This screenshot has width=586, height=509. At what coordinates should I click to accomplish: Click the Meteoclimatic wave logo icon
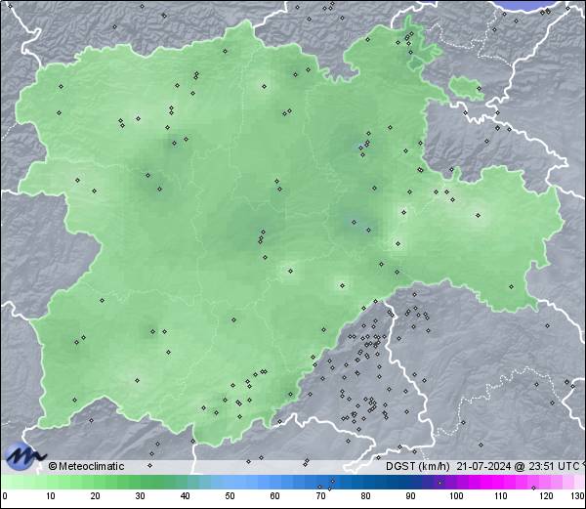coord(24,456)
